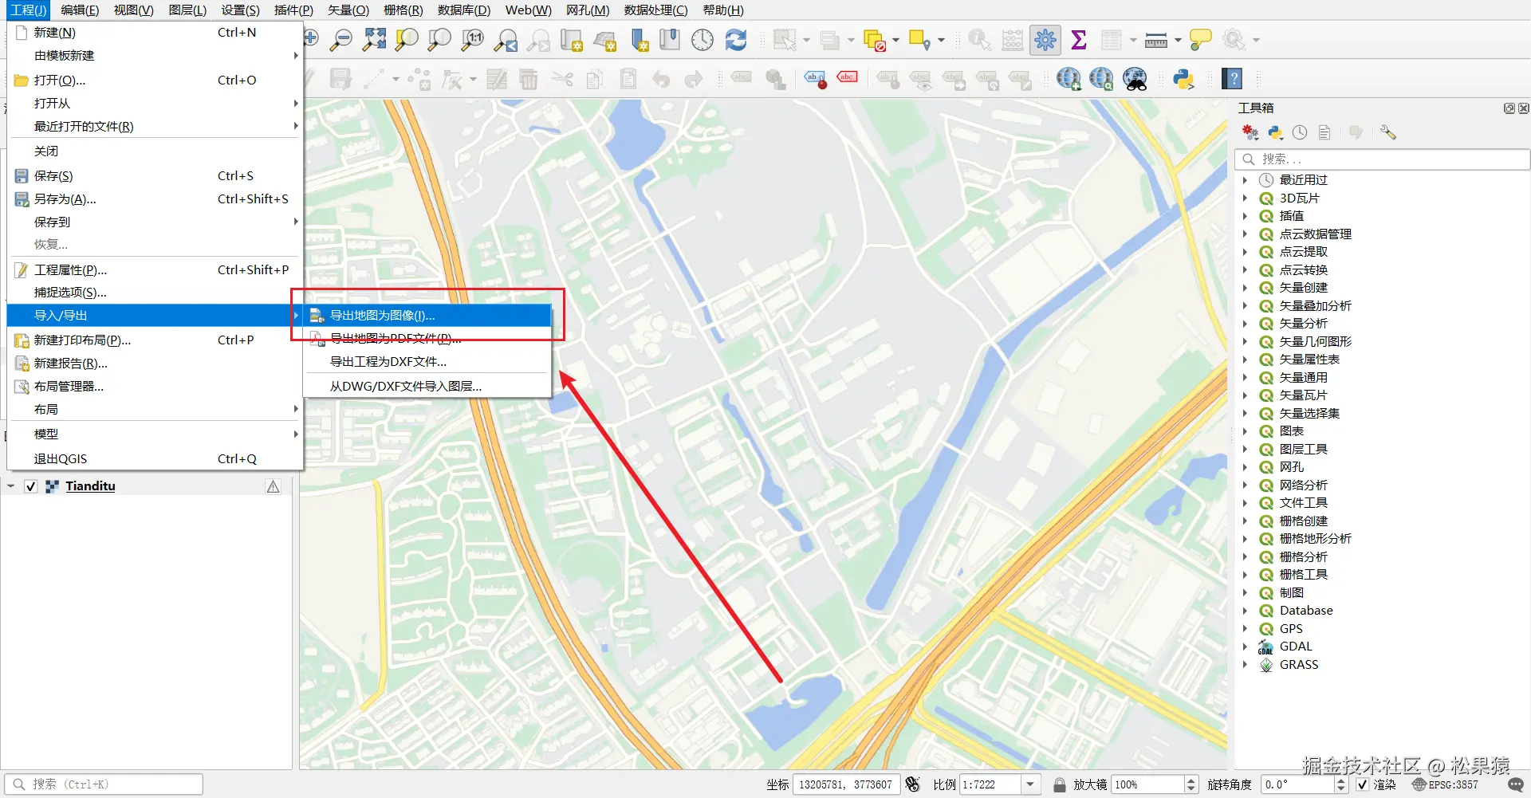This screenshot has height=798, width=1531.
Task: Open the 插件(P) menu
Action: click(x=293, y=10)
